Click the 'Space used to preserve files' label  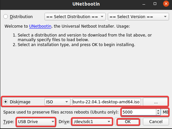click(x=61, y=112)
